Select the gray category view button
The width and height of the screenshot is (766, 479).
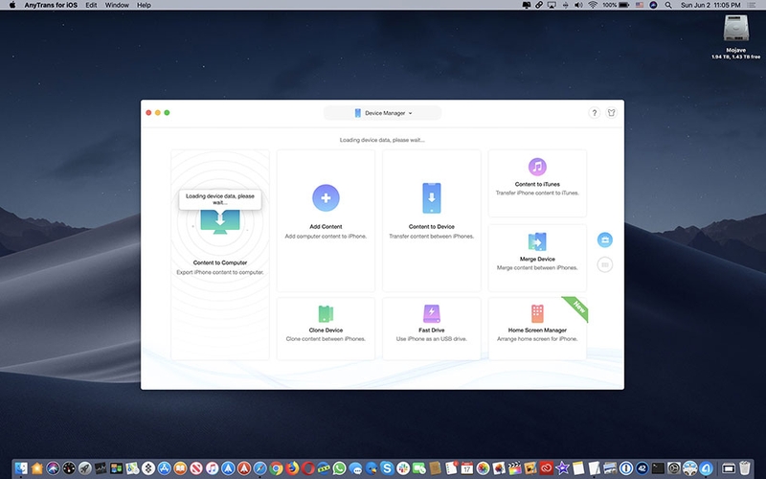(x=605, y=264)
